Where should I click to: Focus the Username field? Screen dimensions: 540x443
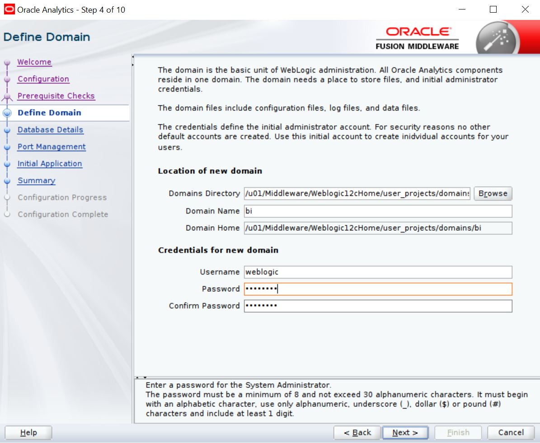[x=378, y=272]
